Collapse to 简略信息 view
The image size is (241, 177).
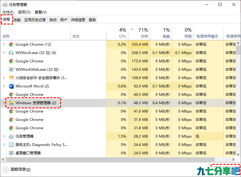coord(17,170)
